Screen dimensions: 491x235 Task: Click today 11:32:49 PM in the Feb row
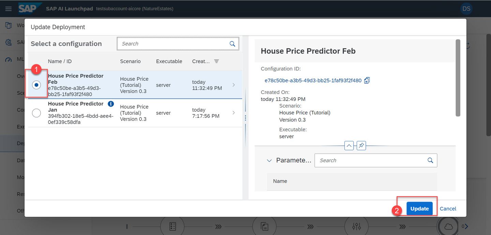click(x=207, y=85)
